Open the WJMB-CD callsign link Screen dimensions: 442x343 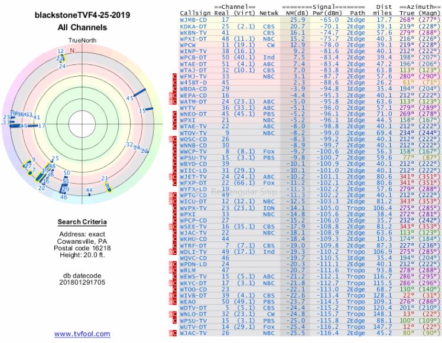[x=195, y=20]
